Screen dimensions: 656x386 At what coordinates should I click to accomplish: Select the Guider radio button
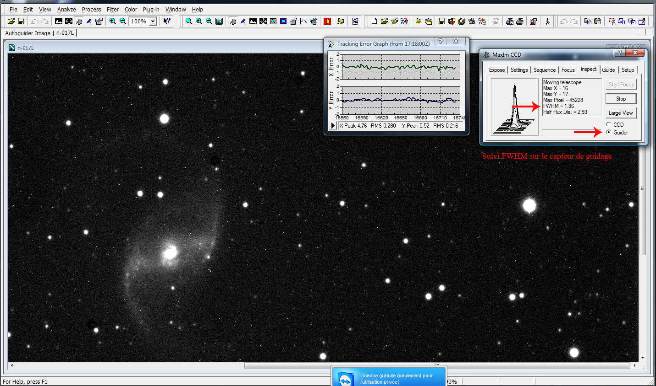tap(609, 132)
